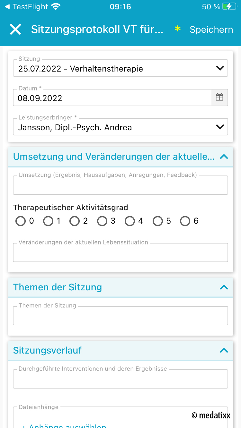Tap Anhänge auswählen to add attachments
The width and height of the screenshot is (241, 428).
pyautogui.click(x=64, y=425)
